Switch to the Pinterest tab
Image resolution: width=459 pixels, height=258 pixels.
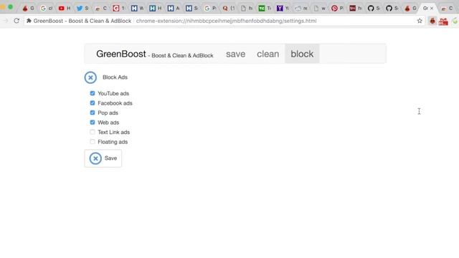pos(337,8)
